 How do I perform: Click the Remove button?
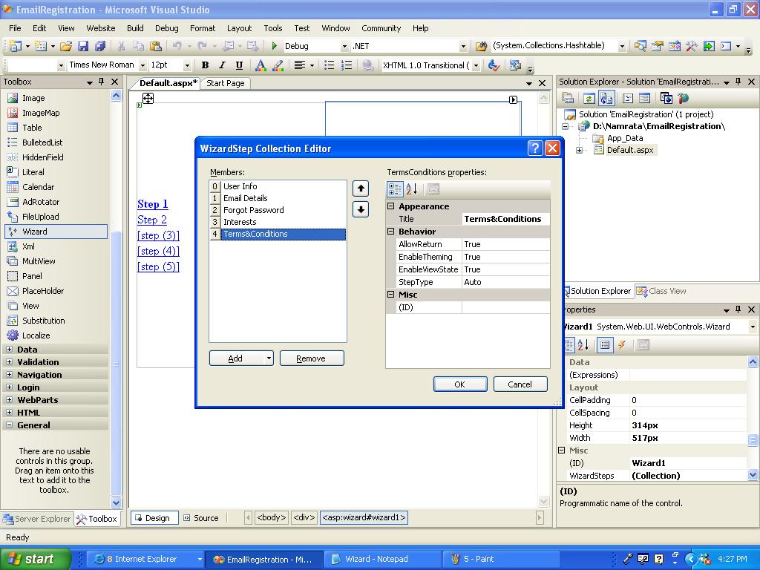(x=311, y=358)
